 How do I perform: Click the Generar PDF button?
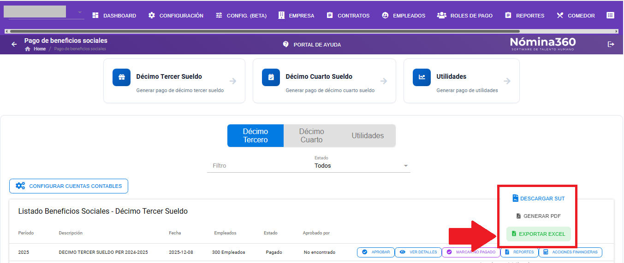tap(539, 216)
